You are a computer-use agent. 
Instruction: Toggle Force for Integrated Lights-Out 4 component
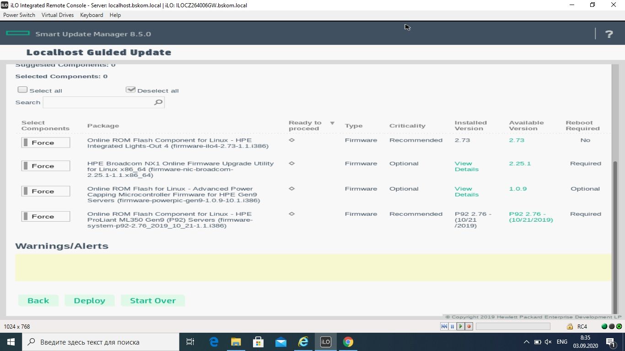point(46,143)
